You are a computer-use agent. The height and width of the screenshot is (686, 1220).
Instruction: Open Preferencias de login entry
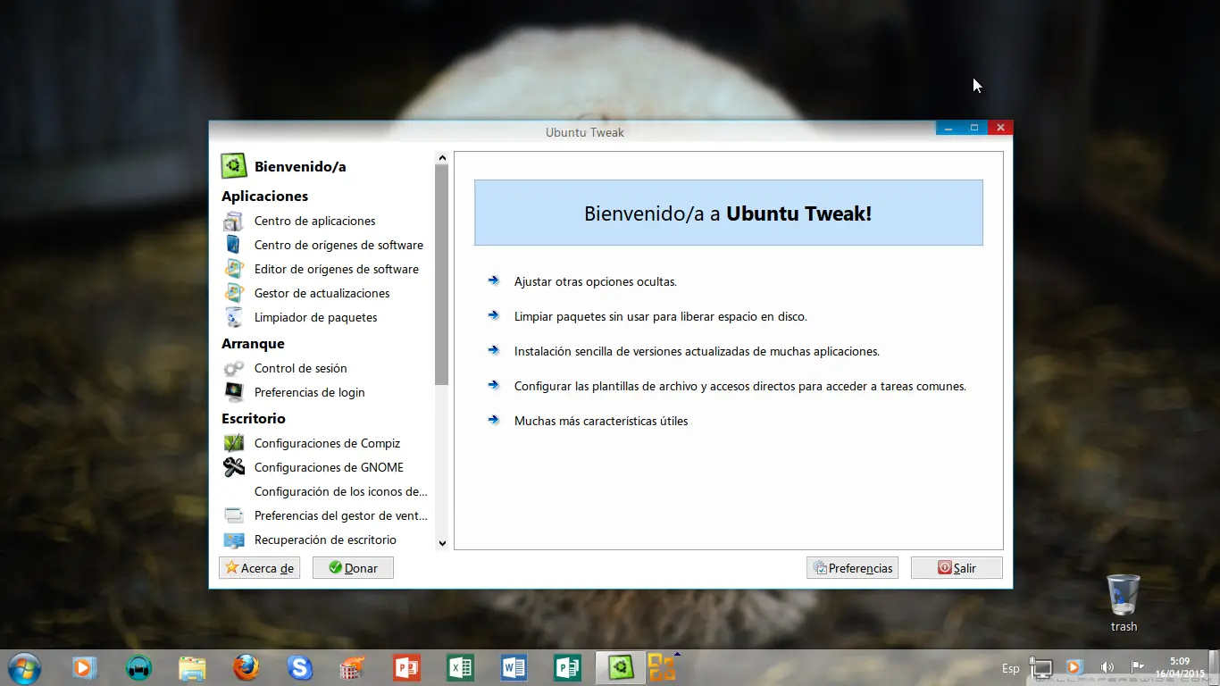[x=309, y=392]
